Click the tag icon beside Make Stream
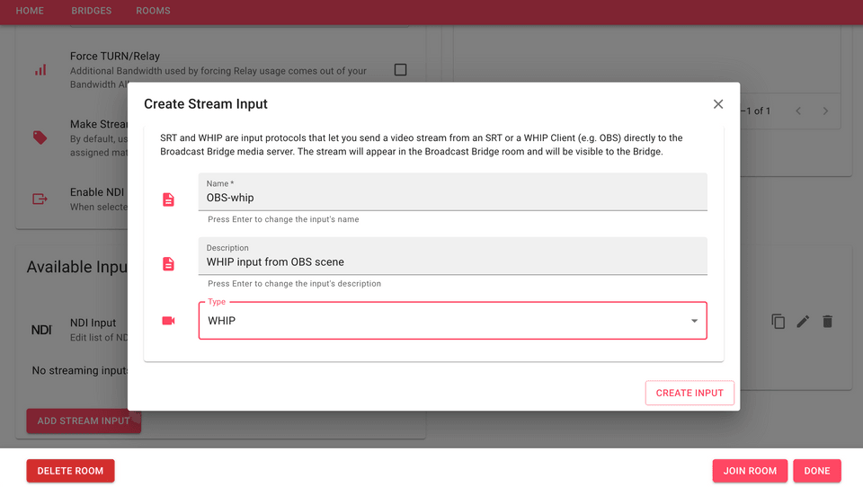This screenshot has width=863, height=487. pyautogui.click(x=40, y=137)
